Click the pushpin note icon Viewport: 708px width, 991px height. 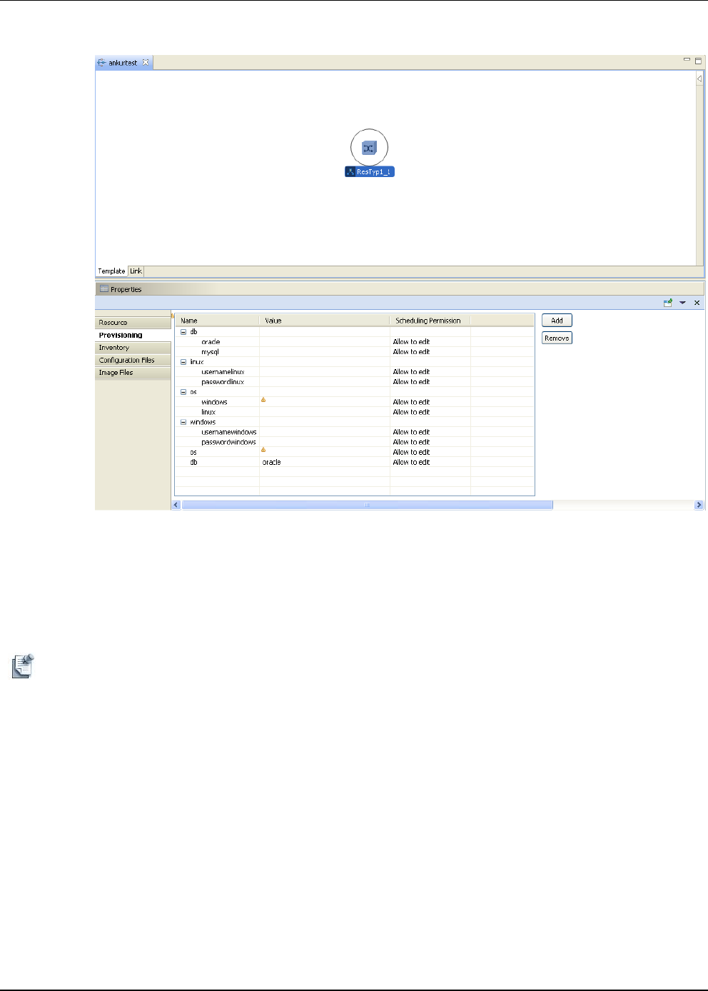coord(23,665)
